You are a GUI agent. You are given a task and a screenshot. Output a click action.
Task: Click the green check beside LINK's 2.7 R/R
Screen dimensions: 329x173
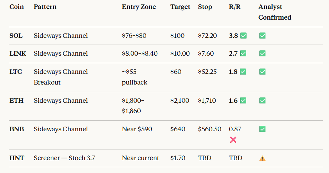243,54
